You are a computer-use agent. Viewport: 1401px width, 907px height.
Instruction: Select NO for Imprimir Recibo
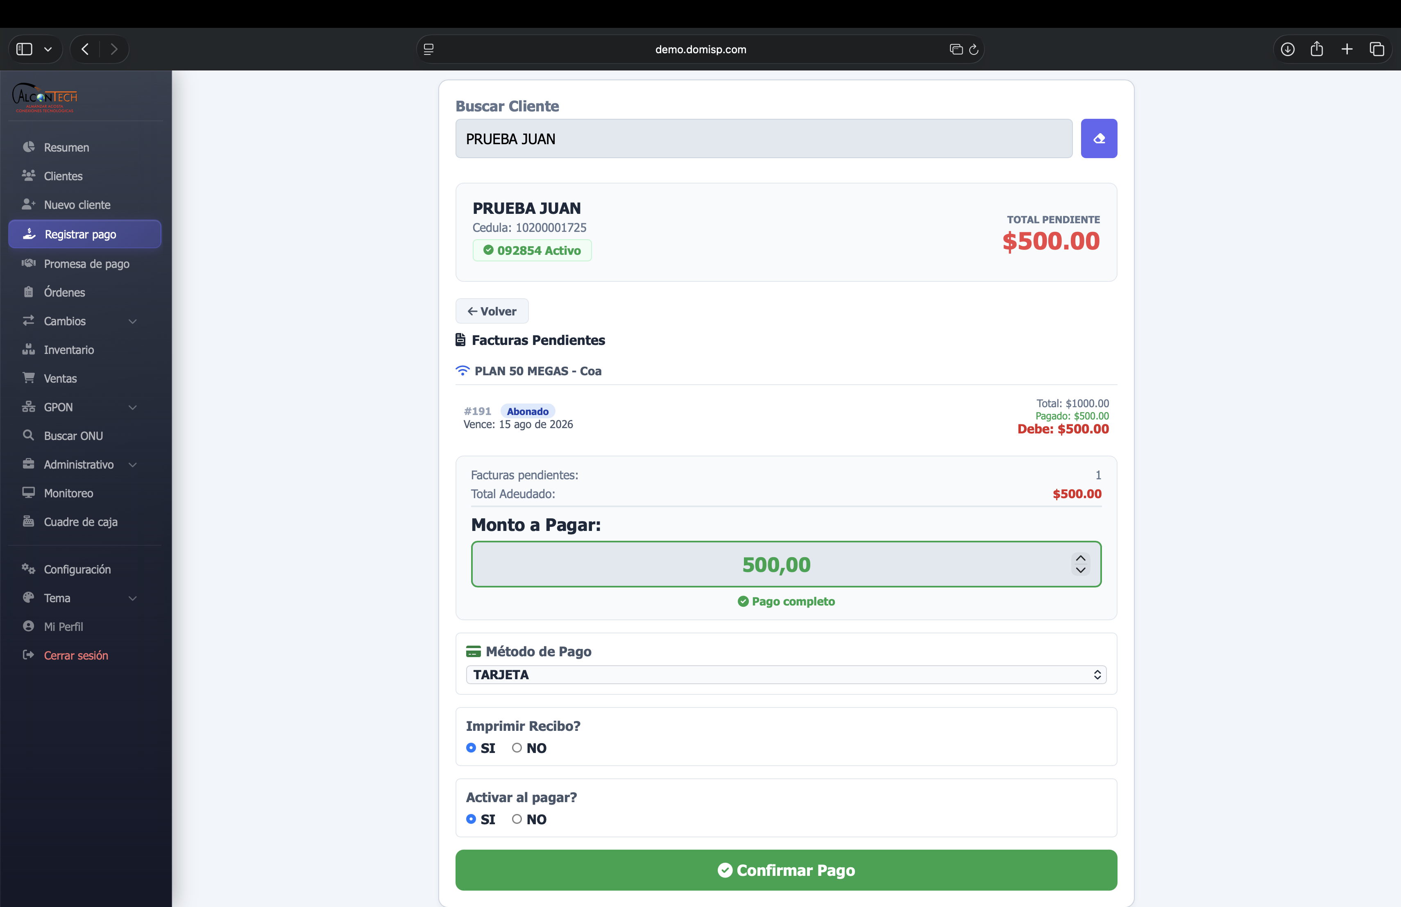[x=517, y=748]
